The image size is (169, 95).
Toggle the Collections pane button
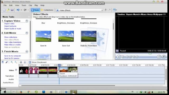pos(47,10)
